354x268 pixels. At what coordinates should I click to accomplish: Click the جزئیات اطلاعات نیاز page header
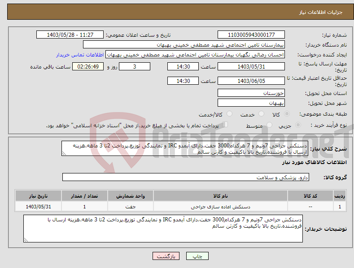[x=321, y=12]
